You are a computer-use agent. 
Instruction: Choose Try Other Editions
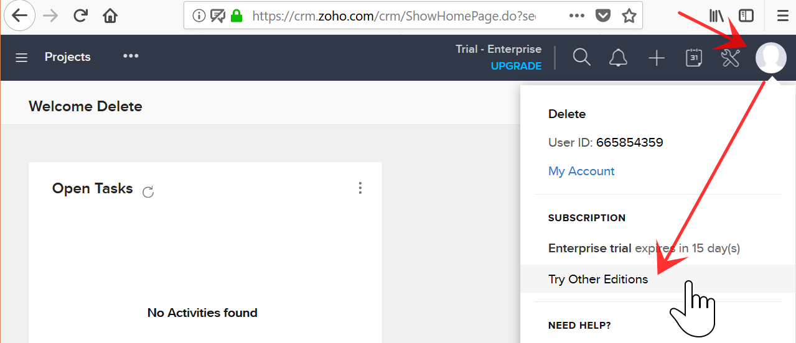click(x=597, y=280)
